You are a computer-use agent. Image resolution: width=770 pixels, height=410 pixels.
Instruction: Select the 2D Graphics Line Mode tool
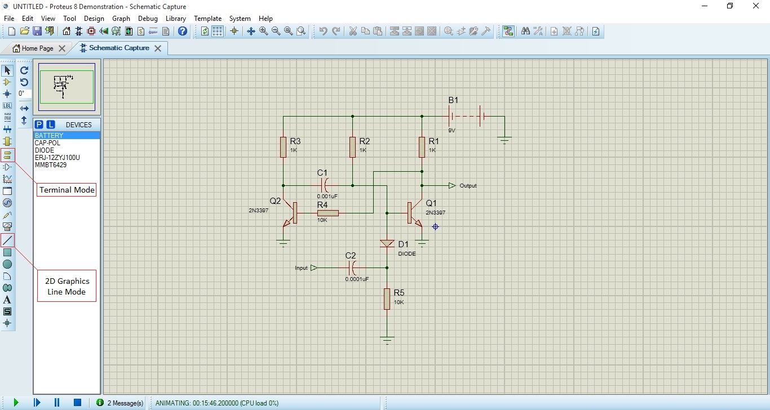click(7, 240)
